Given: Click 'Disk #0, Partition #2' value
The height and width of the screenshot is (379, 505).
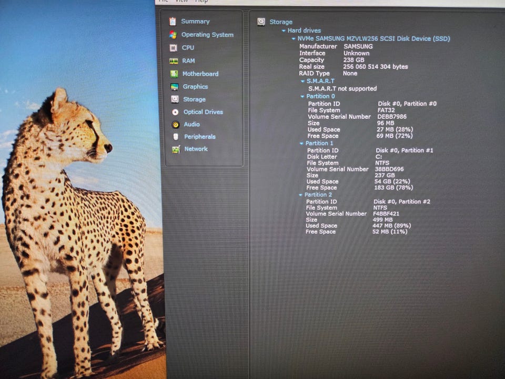Looking at the screenshot, I should (401, 202).
